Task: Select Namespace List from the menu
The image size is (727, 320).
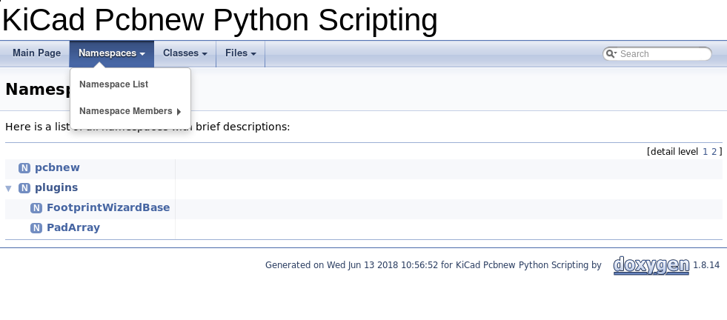Action: tap(114, 84)
